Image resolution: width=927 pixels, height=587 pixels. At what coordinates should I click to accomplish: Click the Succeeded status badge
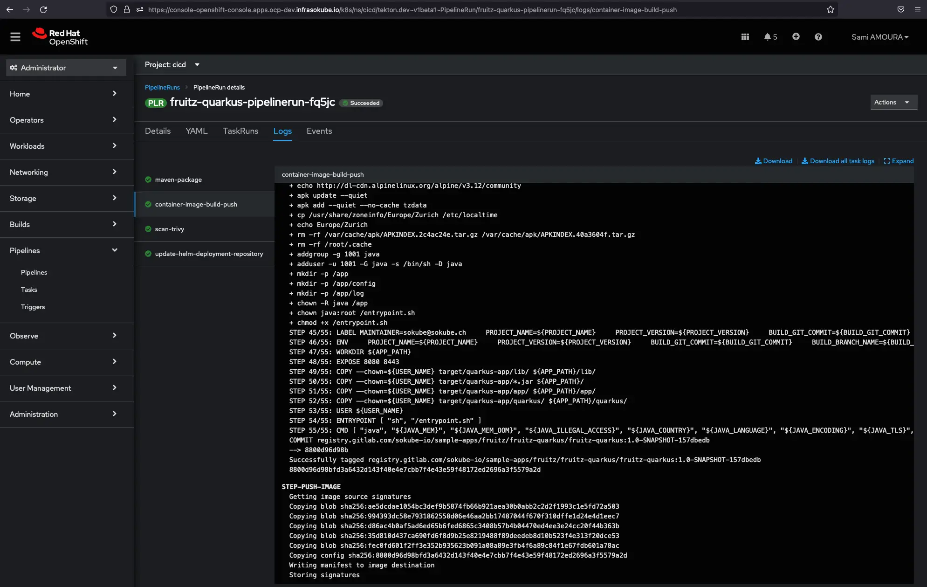coord(361,103)
